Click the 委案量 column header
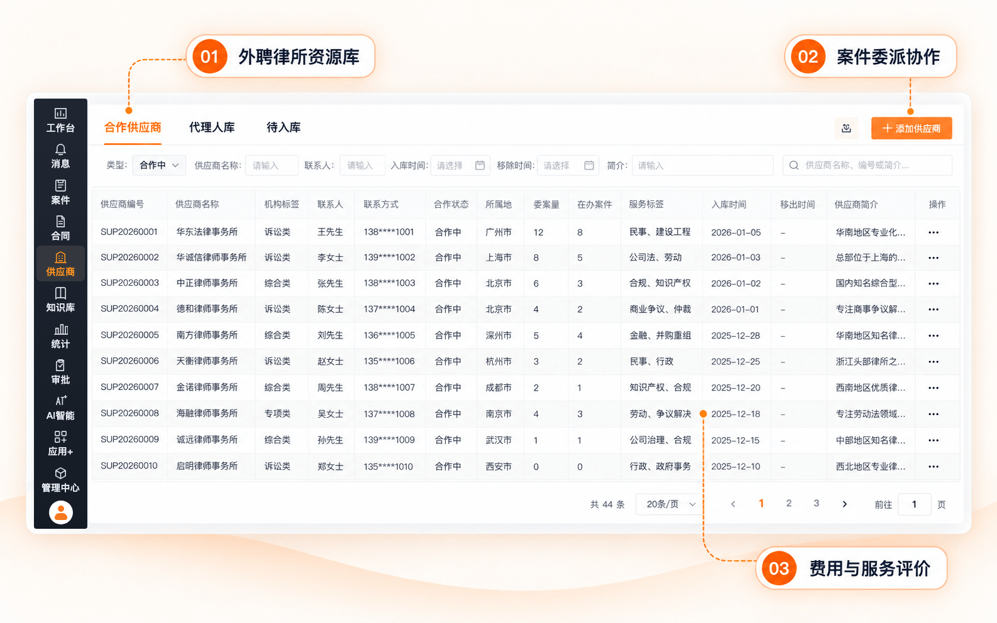997x623 pixels. tap(546, 205)
